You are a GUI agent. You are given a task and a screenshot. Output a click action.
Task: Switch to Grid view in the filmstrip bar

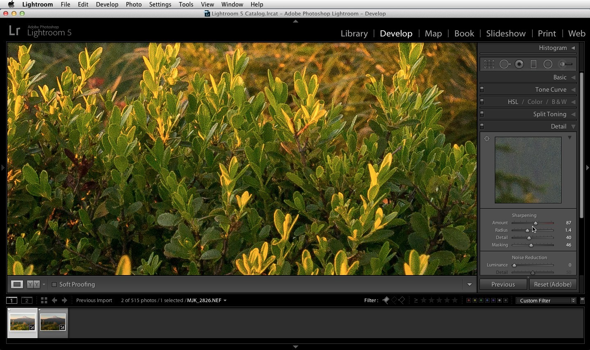point(44,300)
